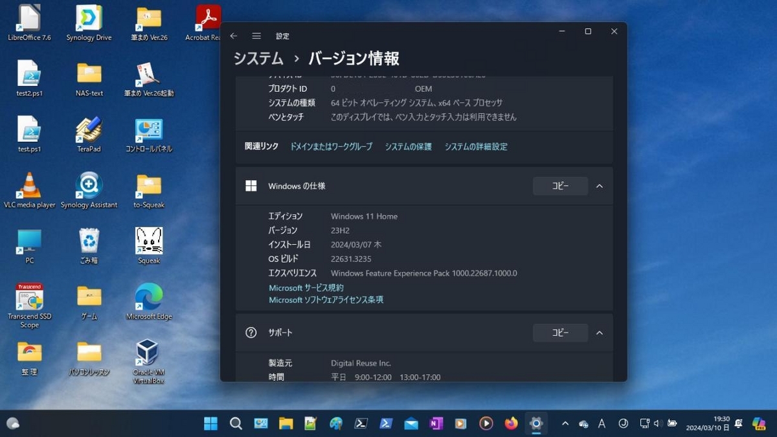
Task: Select the 筆まめ Ver.26起動 shortcut
Action: pyautogui.click(x=149, y=78)
